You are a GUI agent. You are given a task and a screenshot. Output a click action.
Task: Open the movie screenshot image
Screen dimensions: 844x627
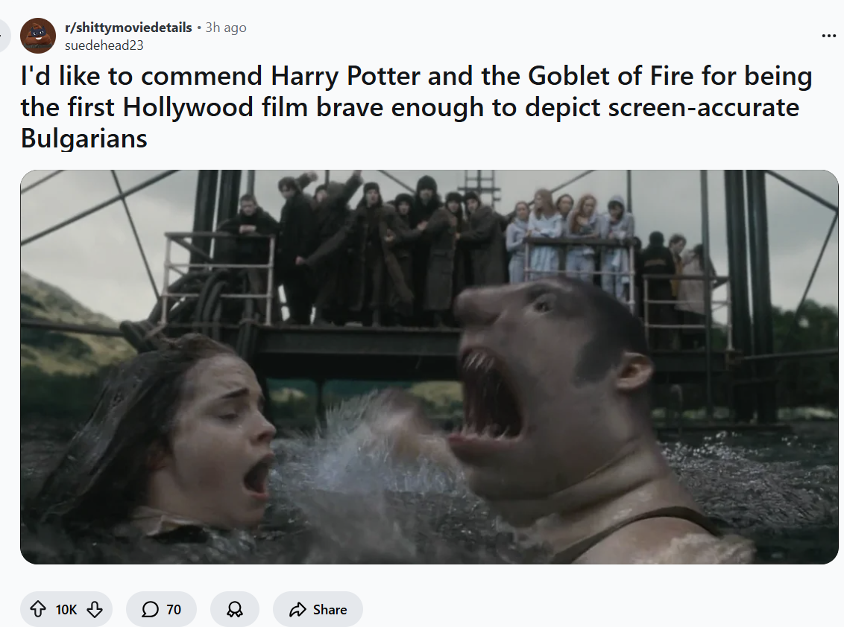(x=429, y=366)
